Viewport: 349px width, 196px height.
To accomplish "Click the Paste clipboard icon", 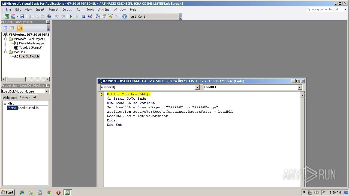I will (x=43, y=17).
